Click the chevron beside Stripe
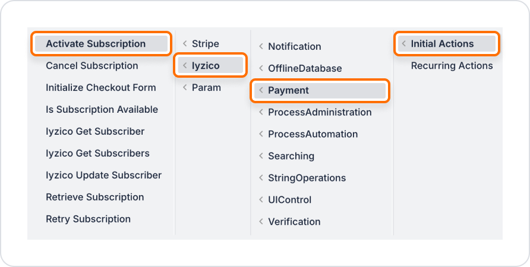 point(185,43)
